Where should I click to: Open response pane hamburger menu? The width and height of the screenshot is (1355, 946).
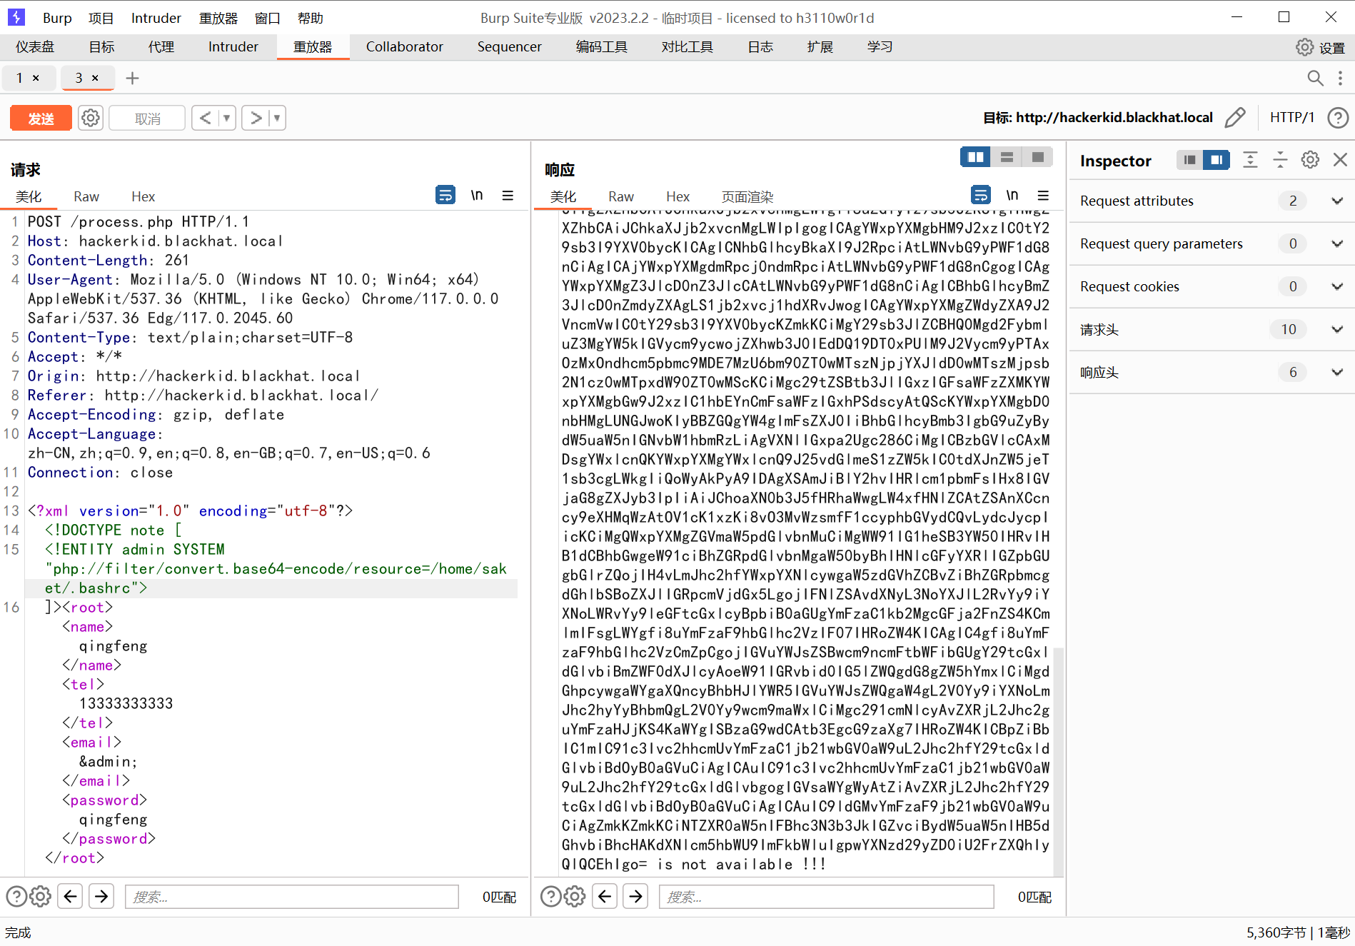[x=1043, y=195]
